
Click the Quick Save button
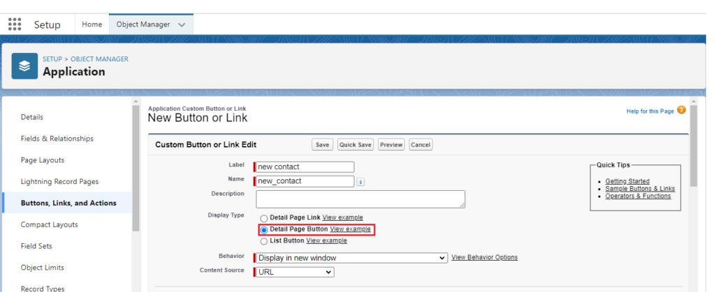[x=355, y=145]
